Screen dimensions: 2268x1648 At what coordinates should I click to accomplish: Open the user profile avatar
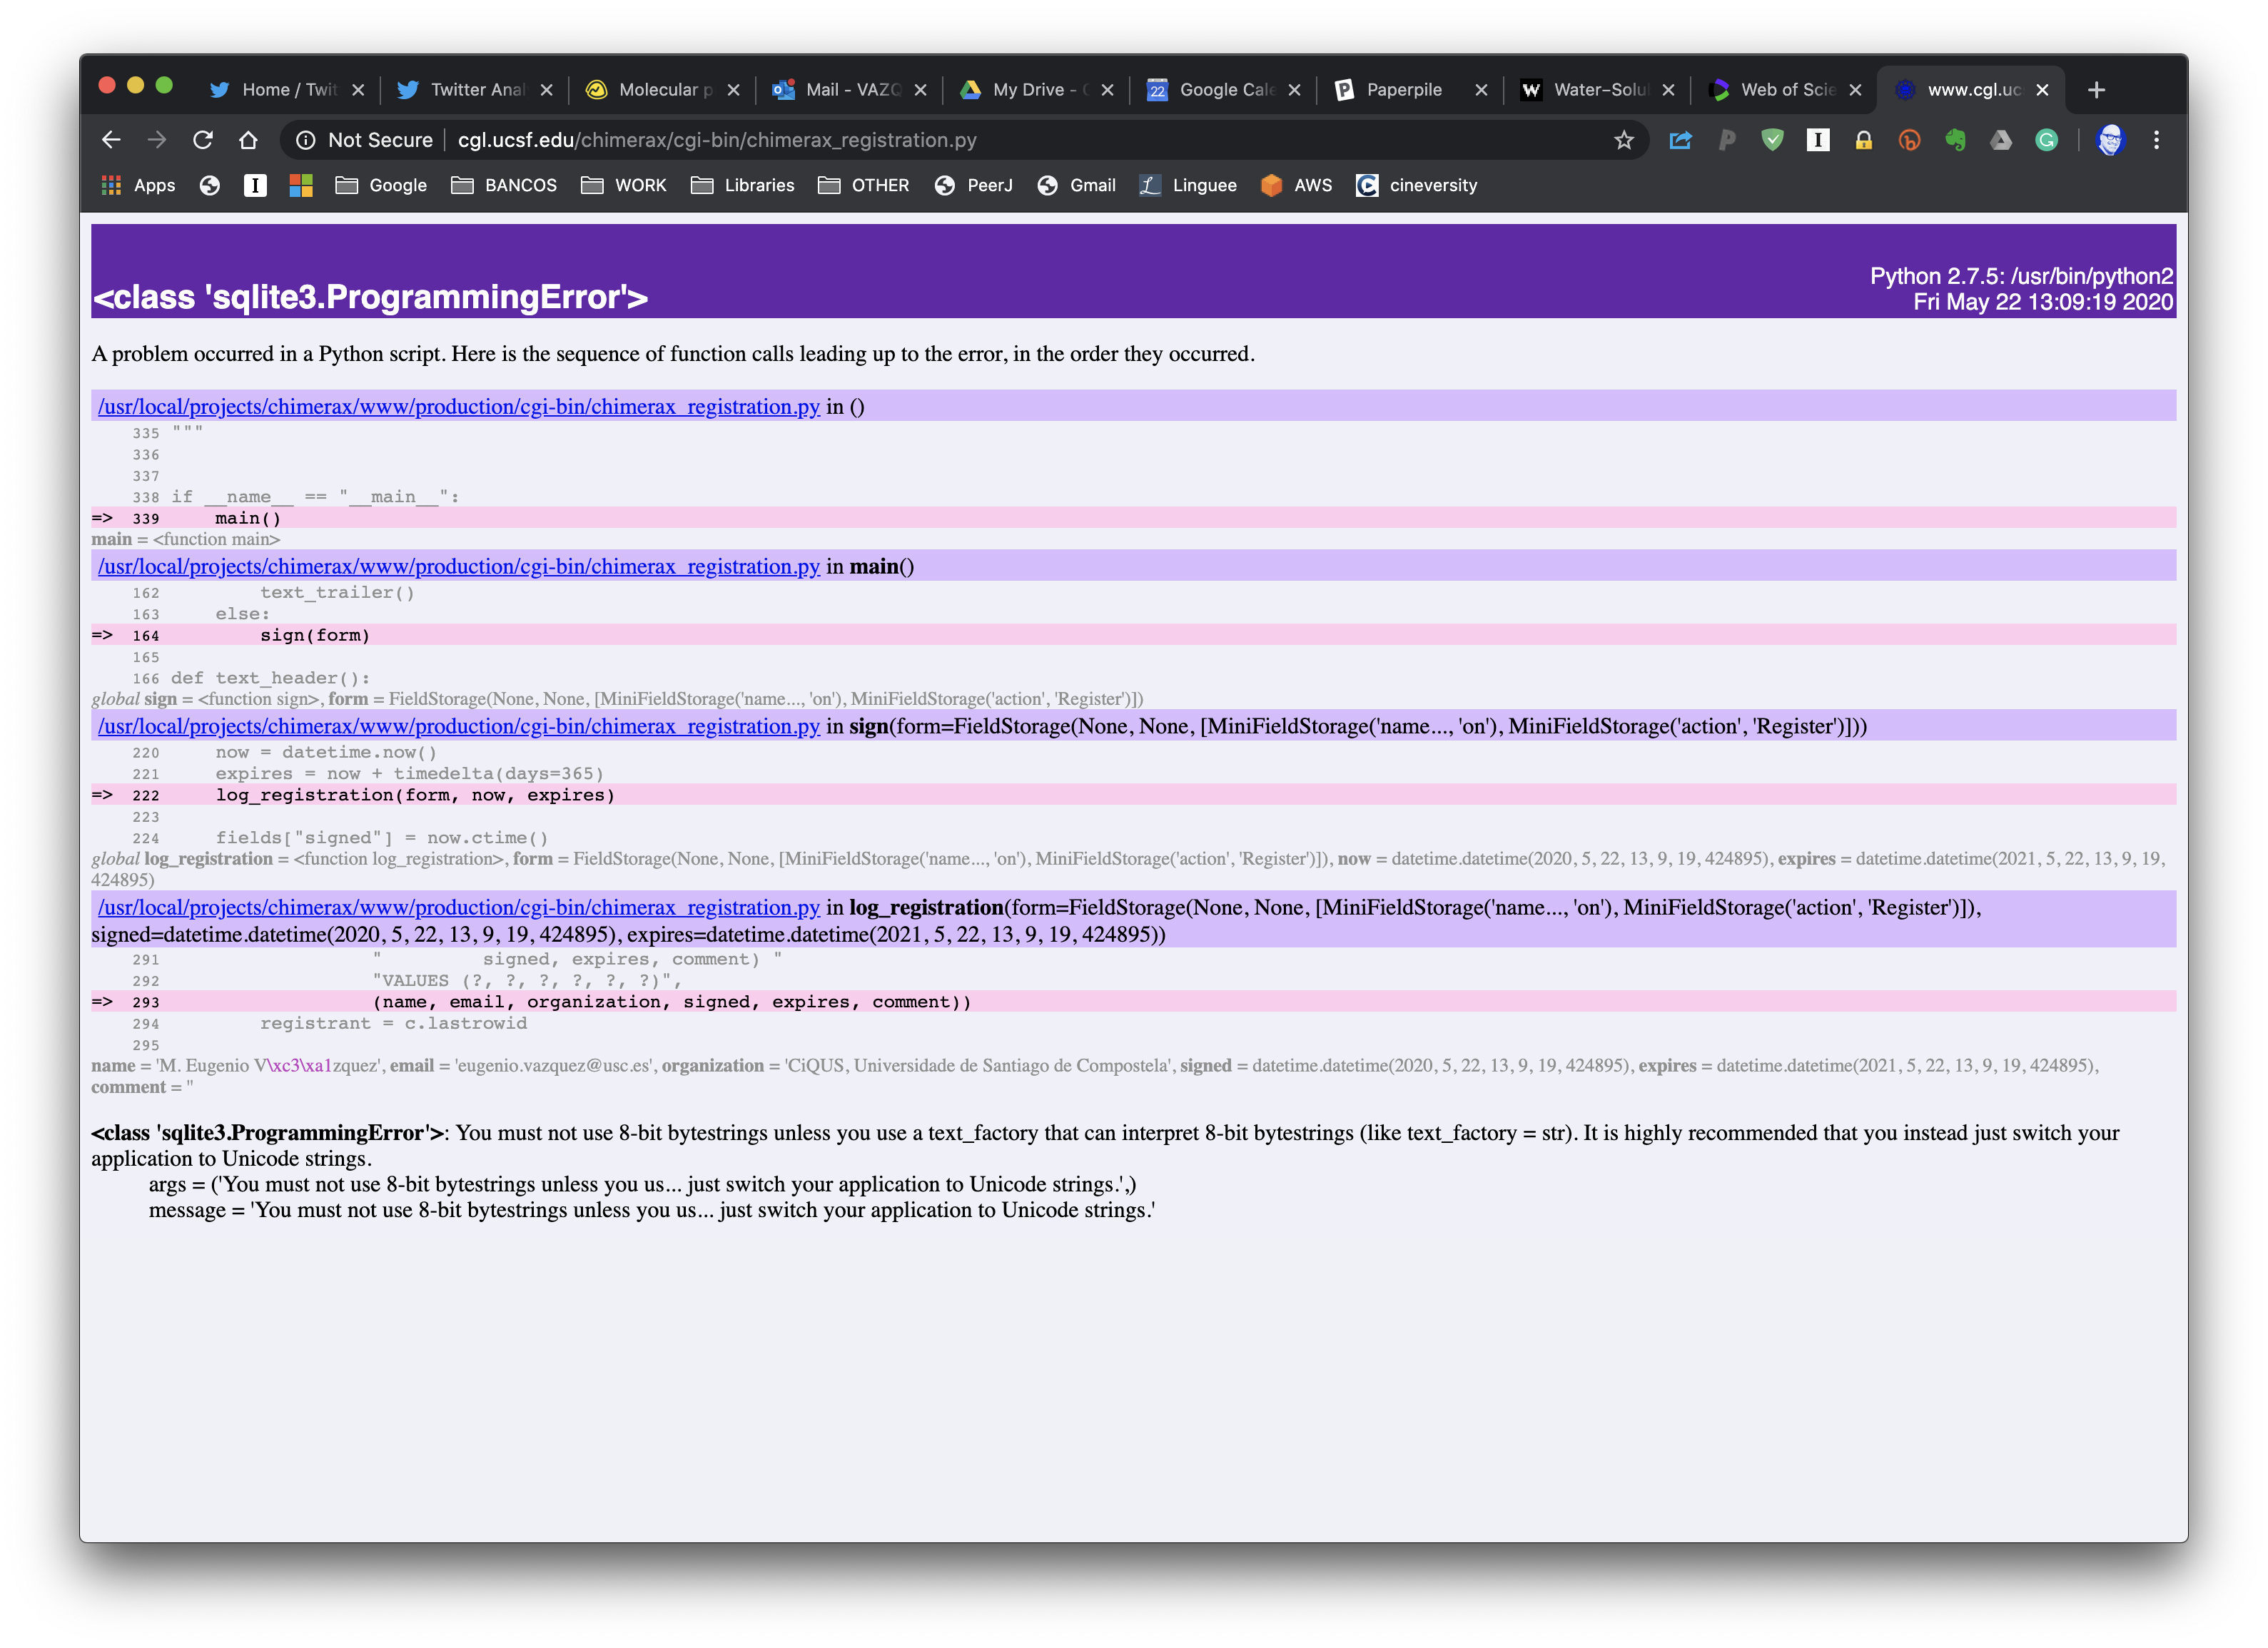[2110, 140]
